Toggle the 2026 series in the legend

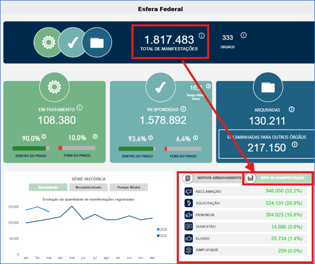tap(162, 229)
